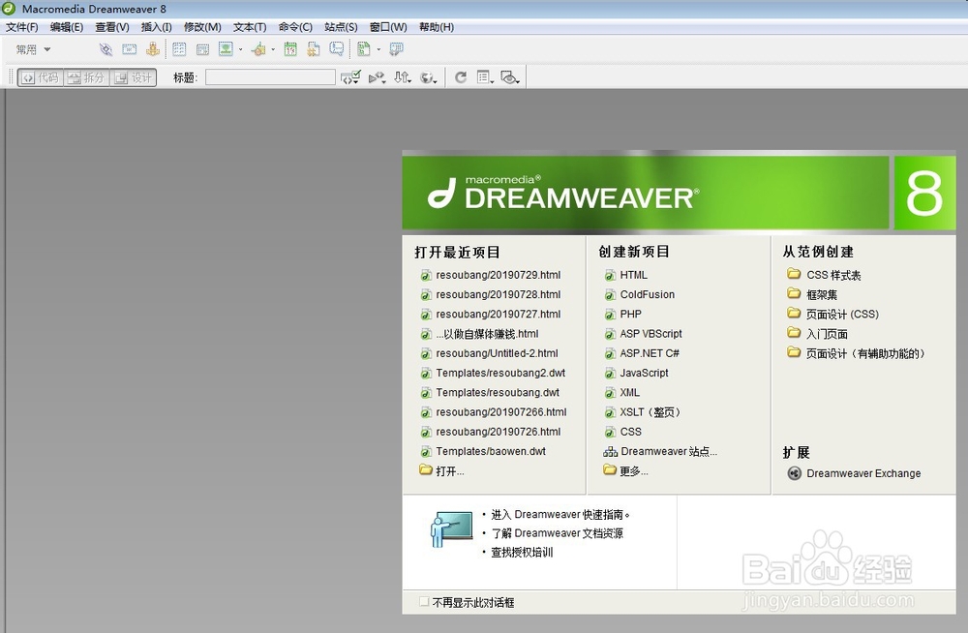Open the 帮助(H) menu

(x=436, y=27)
